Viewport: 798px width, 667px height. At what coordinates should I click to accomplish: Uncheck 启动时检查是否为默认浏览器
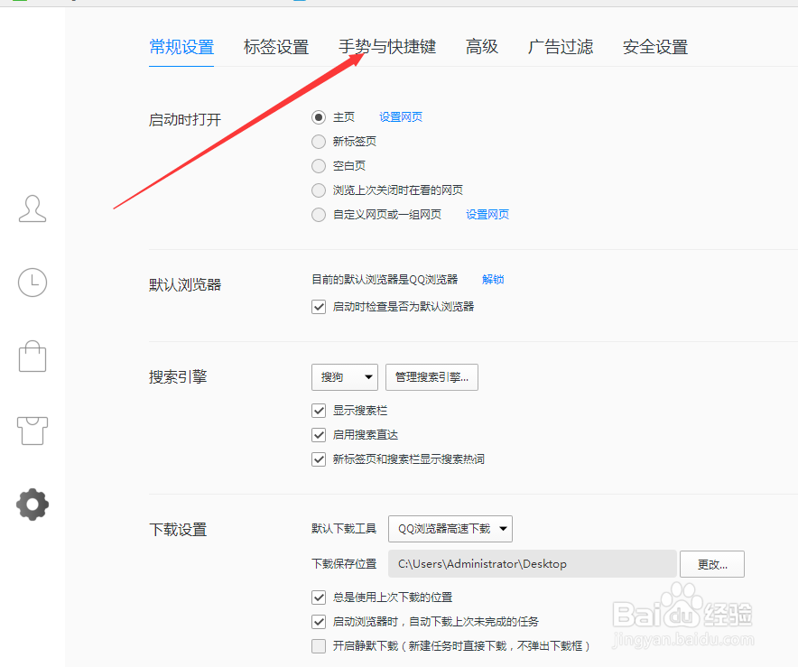click(x=319, y=306)
